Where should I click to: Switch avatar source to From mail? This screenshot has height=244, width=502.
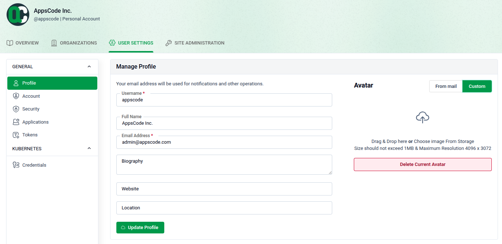(446, 86)
